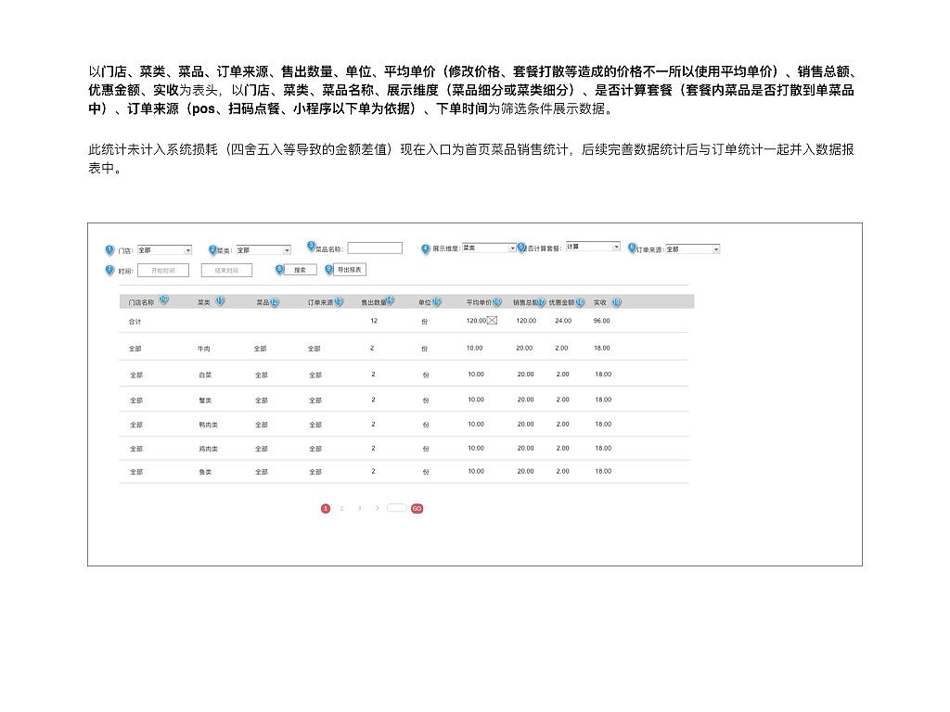The height and width of the screenshot is (712, 950).
Task: Click the 蟹类 category cell
Action: 205,400
